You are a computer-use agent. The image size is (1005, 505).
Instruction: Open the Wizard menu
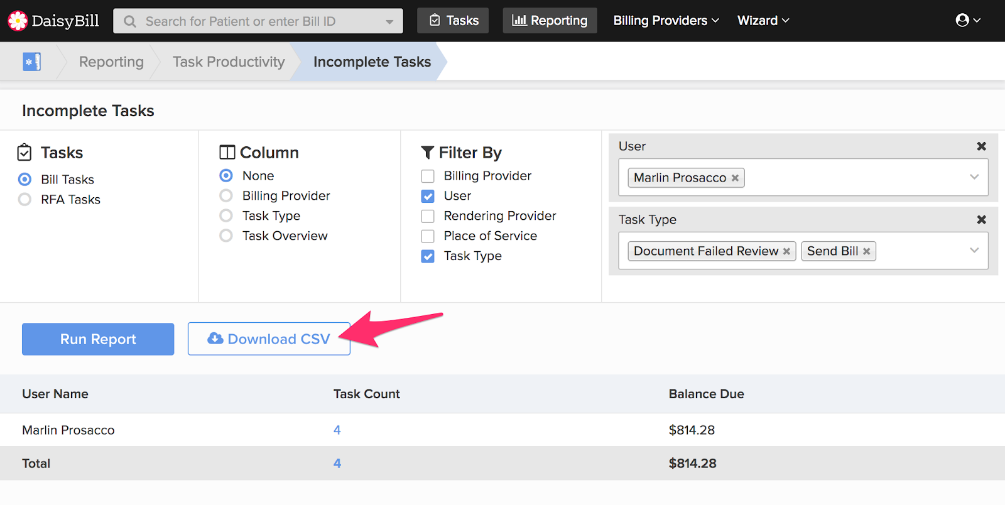click(763, 21)
